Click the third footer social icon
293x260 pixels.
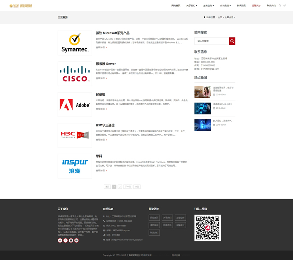click(71, 240)
